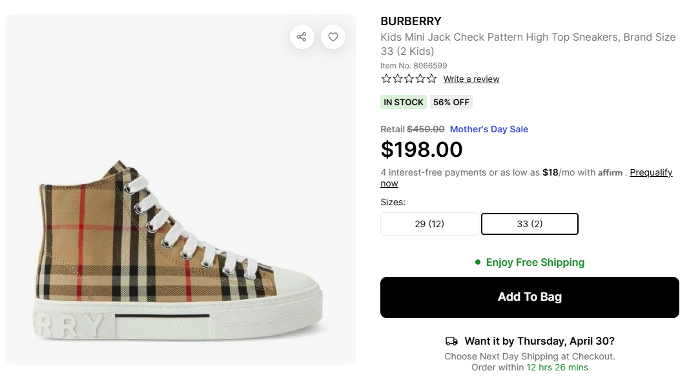The height and width of the screenshot is (384, 689).
Task: Click the Affirm logo
Action: 610,173
